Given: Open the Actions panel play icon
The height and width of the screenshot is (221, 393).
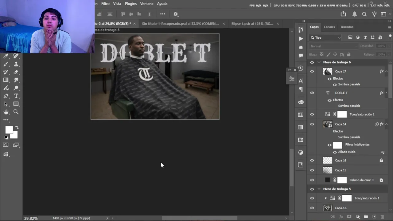Looking at the screenshot, I should pyautogui.click(x=301, y=39).
